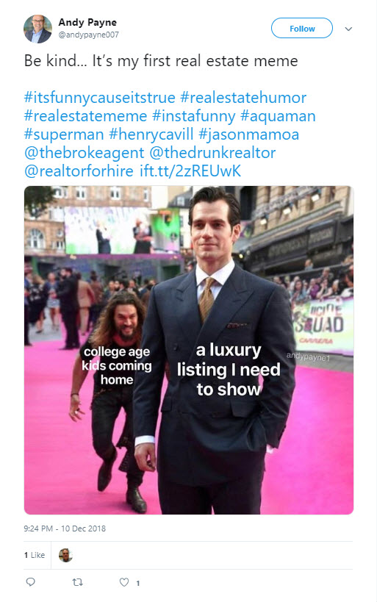Follow Andy Payne
The image size is (377, 602).
[x=302, y=29]
